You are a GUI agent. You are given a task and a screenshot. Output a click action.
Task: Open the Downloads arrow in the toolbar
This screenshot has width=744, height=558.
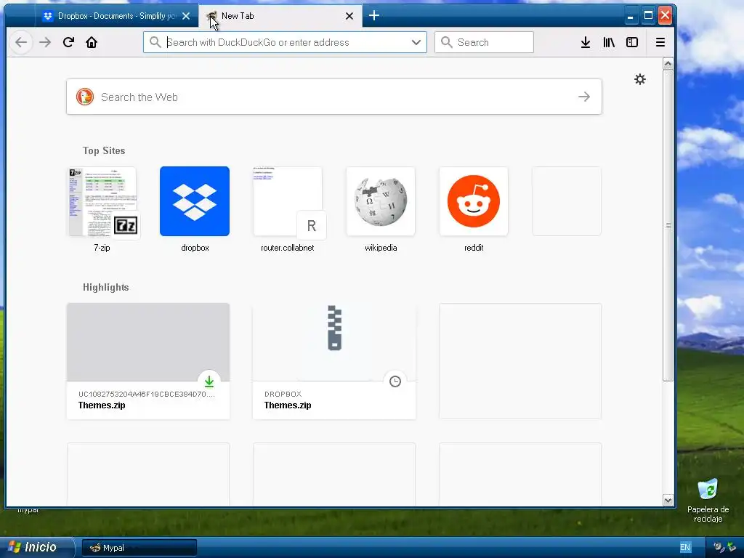tap(586, 42)
